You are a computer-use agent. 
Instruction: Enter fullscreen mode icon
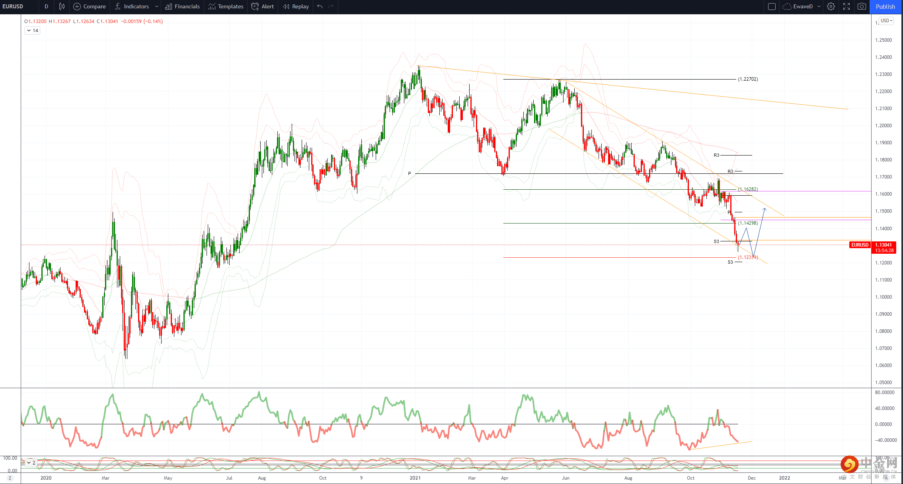[846, 6]
